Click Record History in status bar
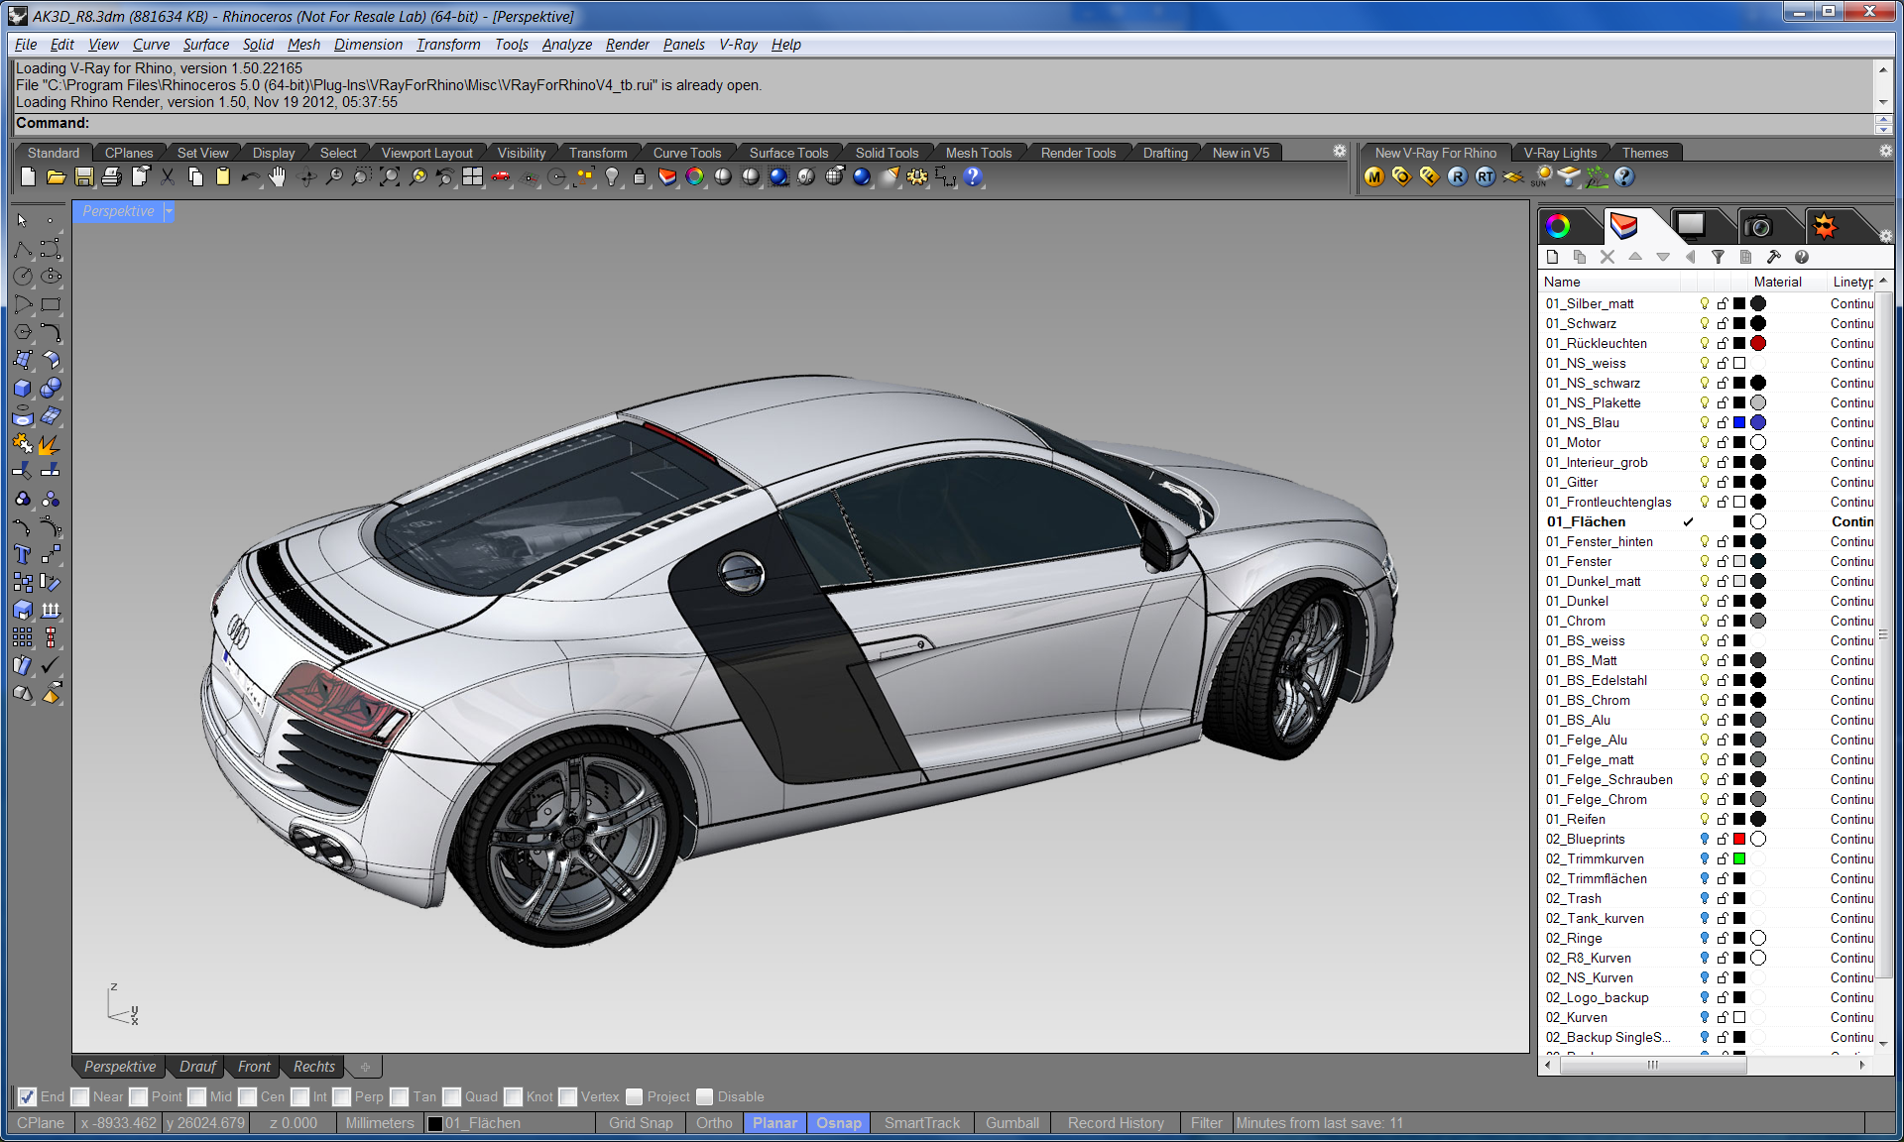 click(x=1116, y=1123)
